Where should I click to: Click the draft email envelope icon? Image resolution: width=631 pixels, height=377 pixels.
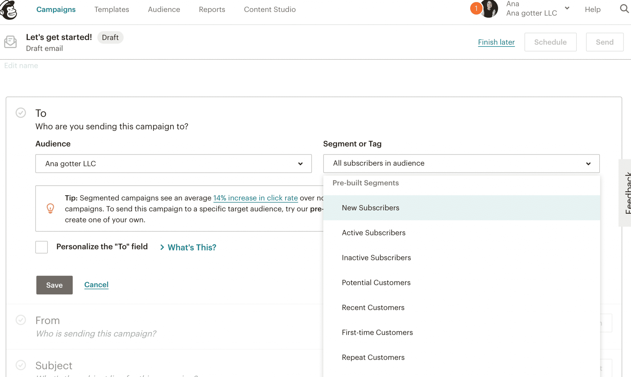(10, 42)
